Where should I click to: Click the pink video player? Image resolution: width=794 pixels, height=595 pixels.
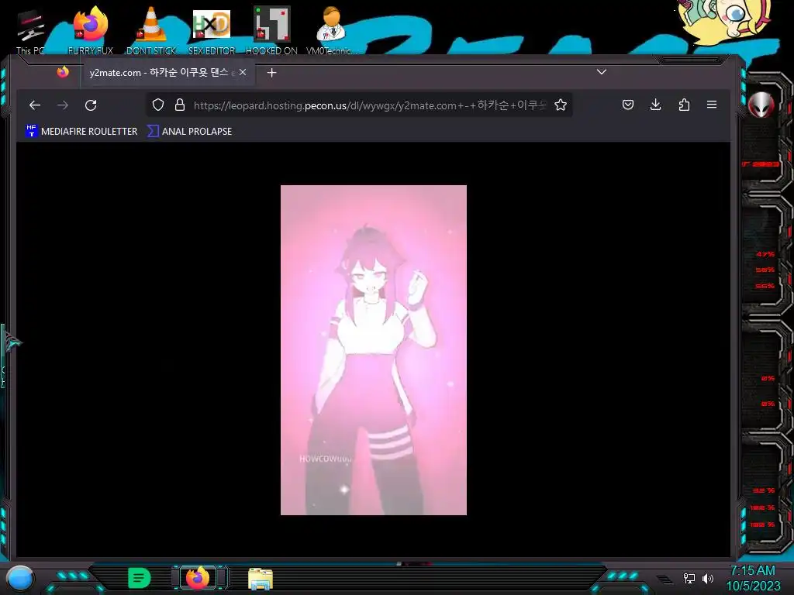374,350
